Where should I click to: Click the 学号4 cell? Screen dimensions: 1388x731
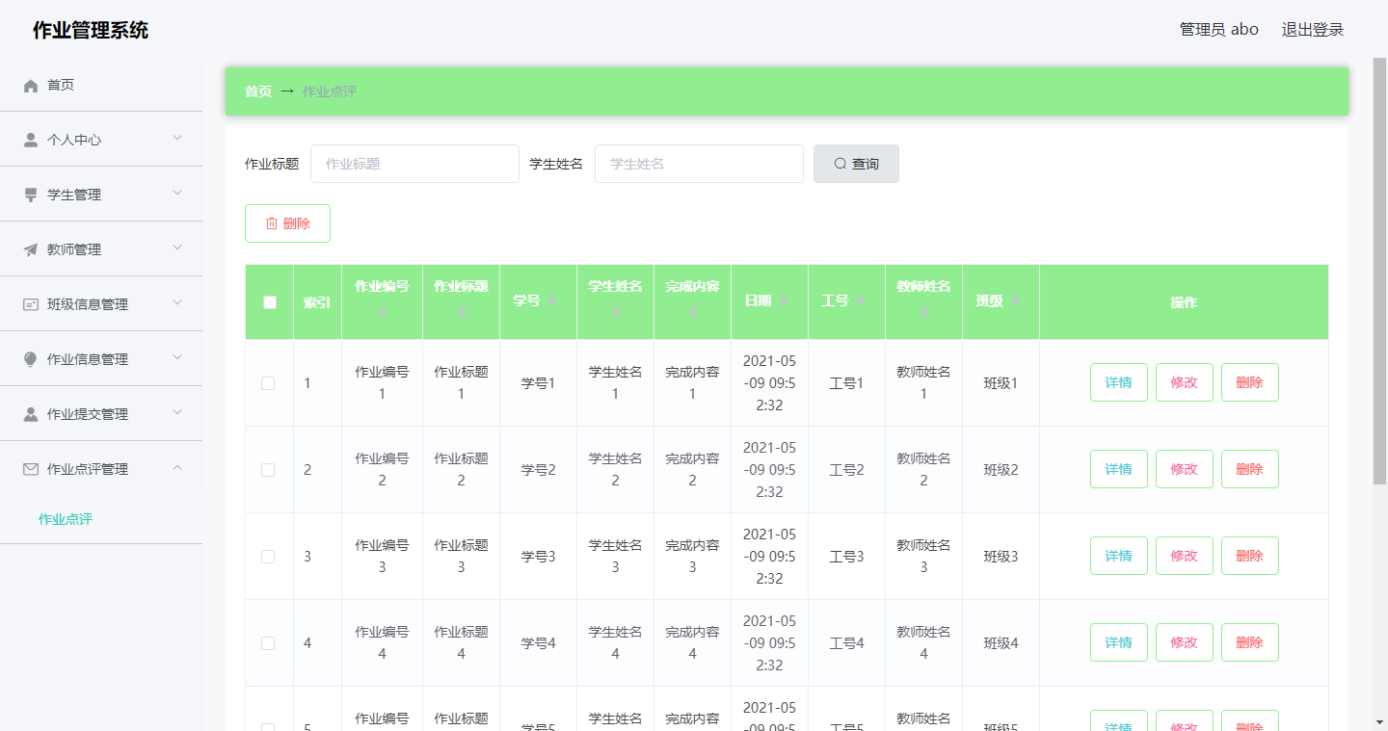pos(538,643)
